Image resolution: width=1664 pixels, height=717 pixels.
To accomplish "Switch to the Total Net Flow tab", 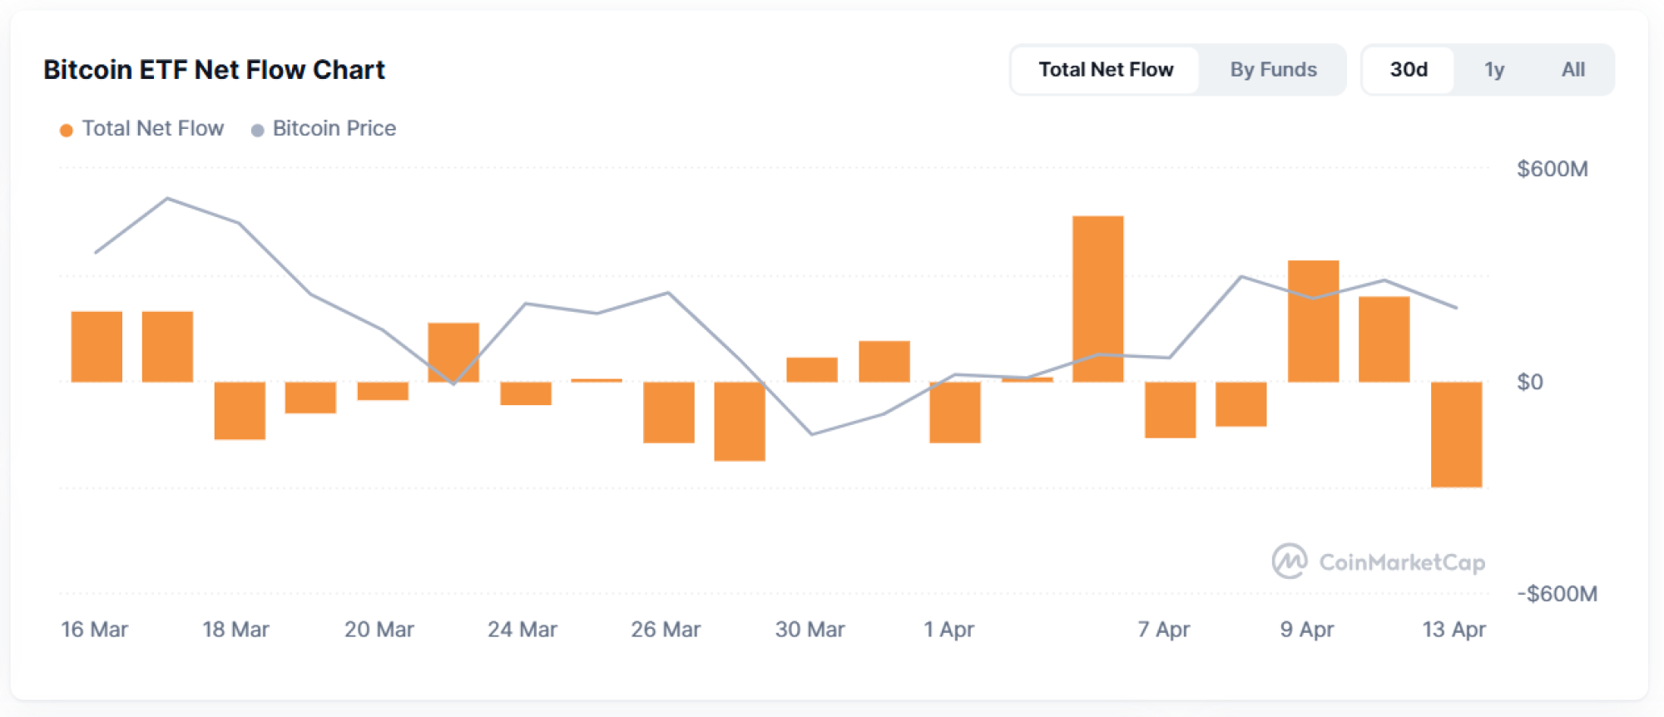I will 1106,70.
